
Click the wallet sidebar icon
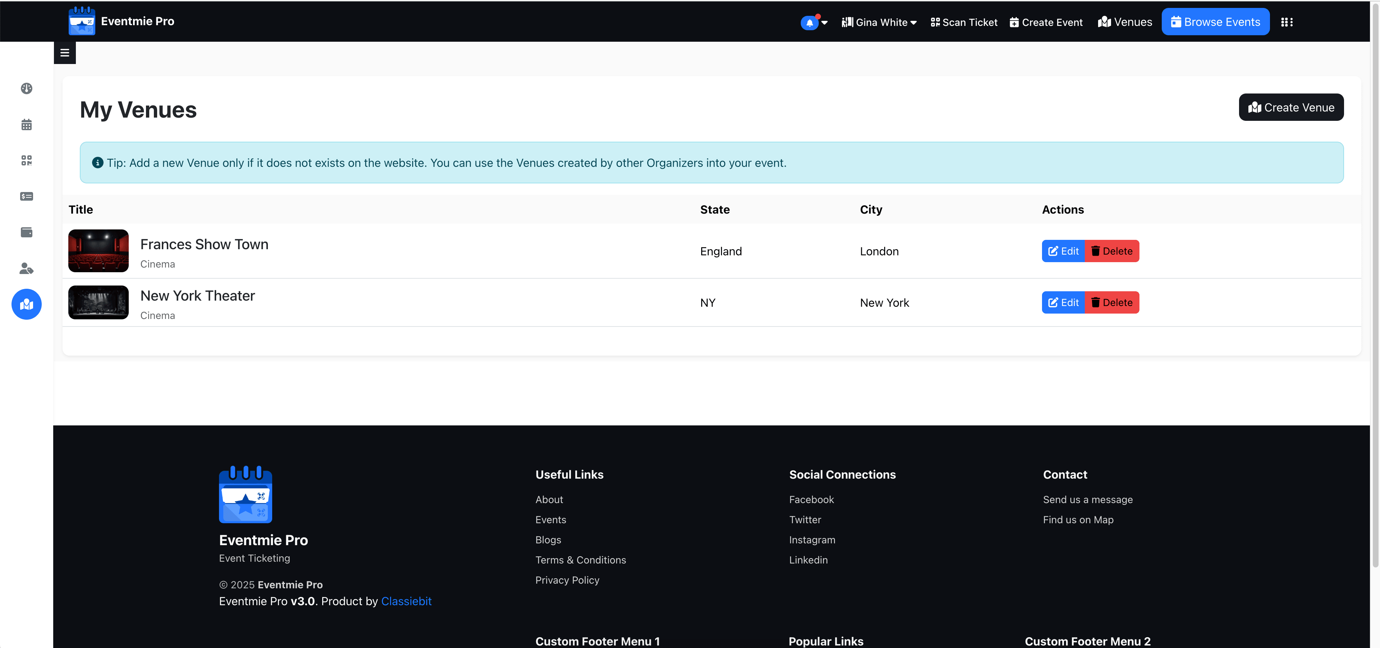[x=26, y=233]
